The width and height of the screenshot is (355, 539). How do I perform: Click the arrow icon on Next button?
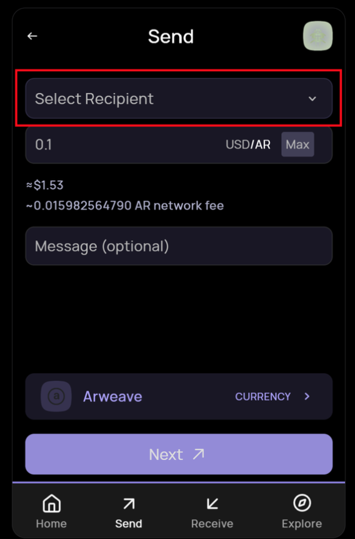click(198, 454)
